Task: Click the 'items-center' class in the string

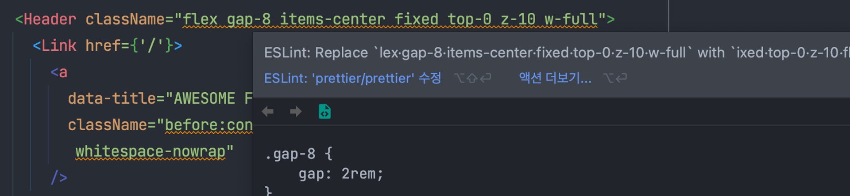Action: pos(332,19)
